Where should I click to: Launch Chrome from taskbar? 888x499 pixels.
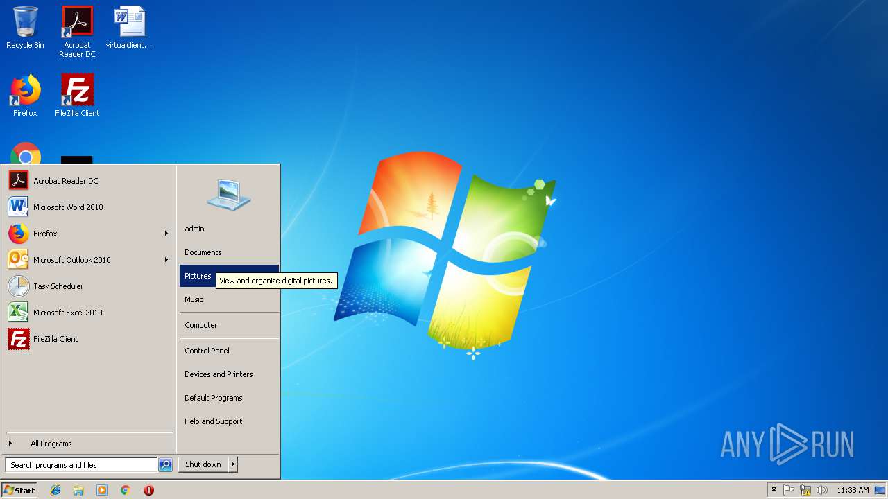click(125, 490)
